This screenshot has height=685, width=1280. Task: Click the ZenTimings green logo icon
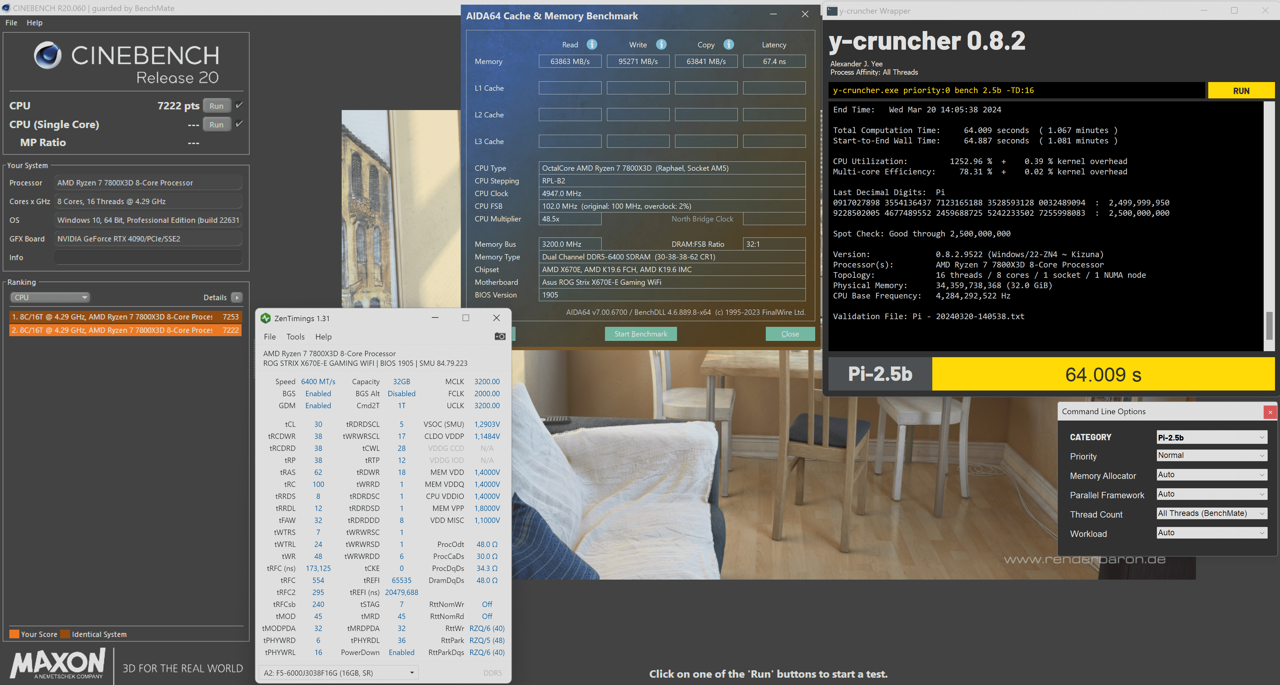(x=266, y=318)
